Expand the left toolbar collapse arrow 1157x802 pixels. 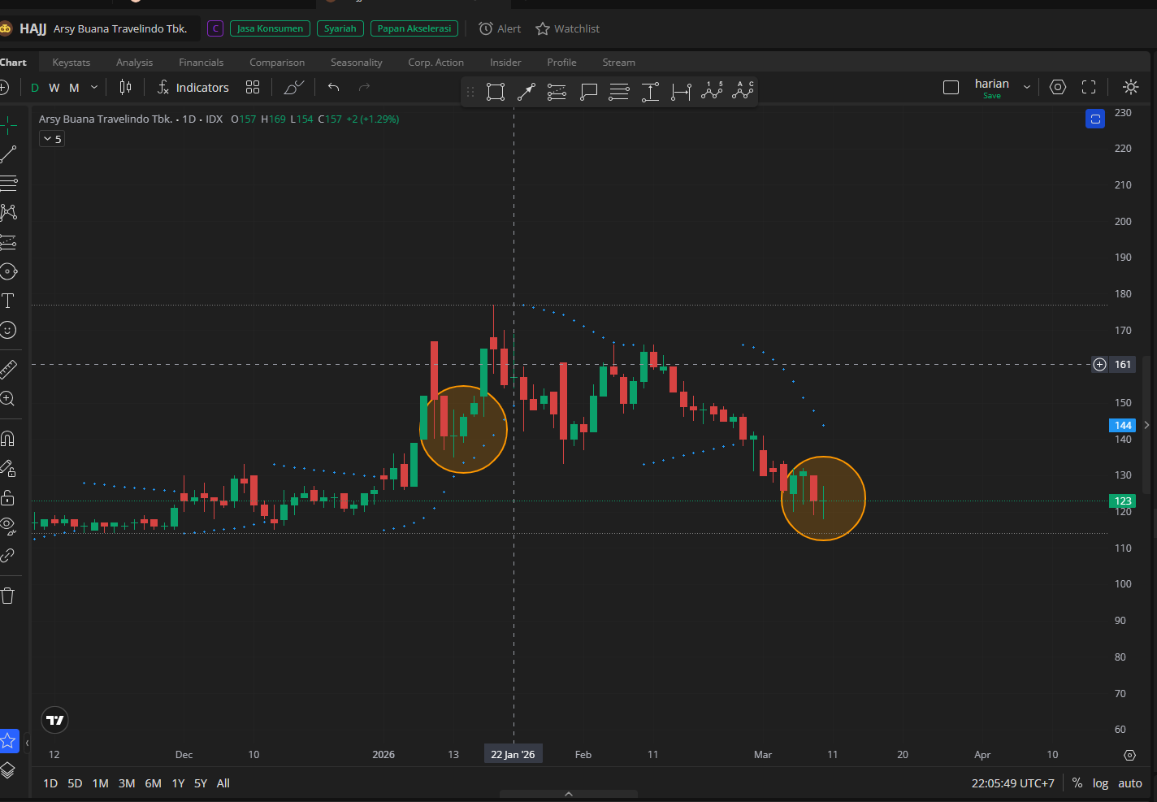pos(27,743)
